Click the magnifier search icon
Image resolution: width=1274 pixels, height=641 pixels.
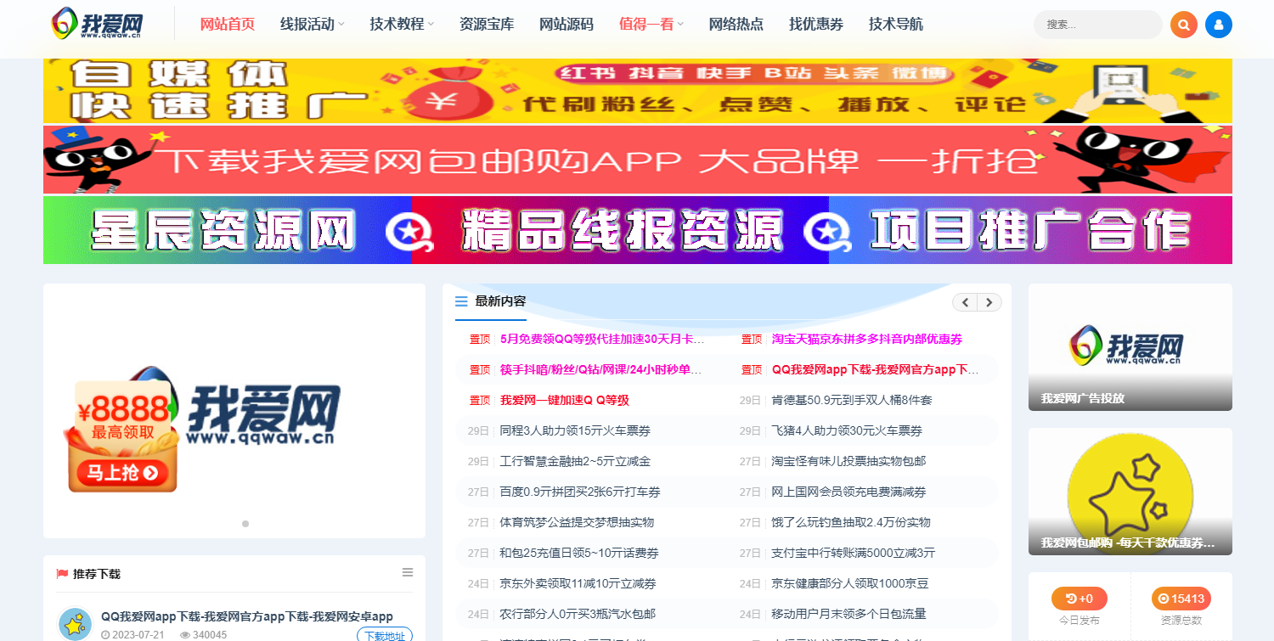(x=1183, y=25)
